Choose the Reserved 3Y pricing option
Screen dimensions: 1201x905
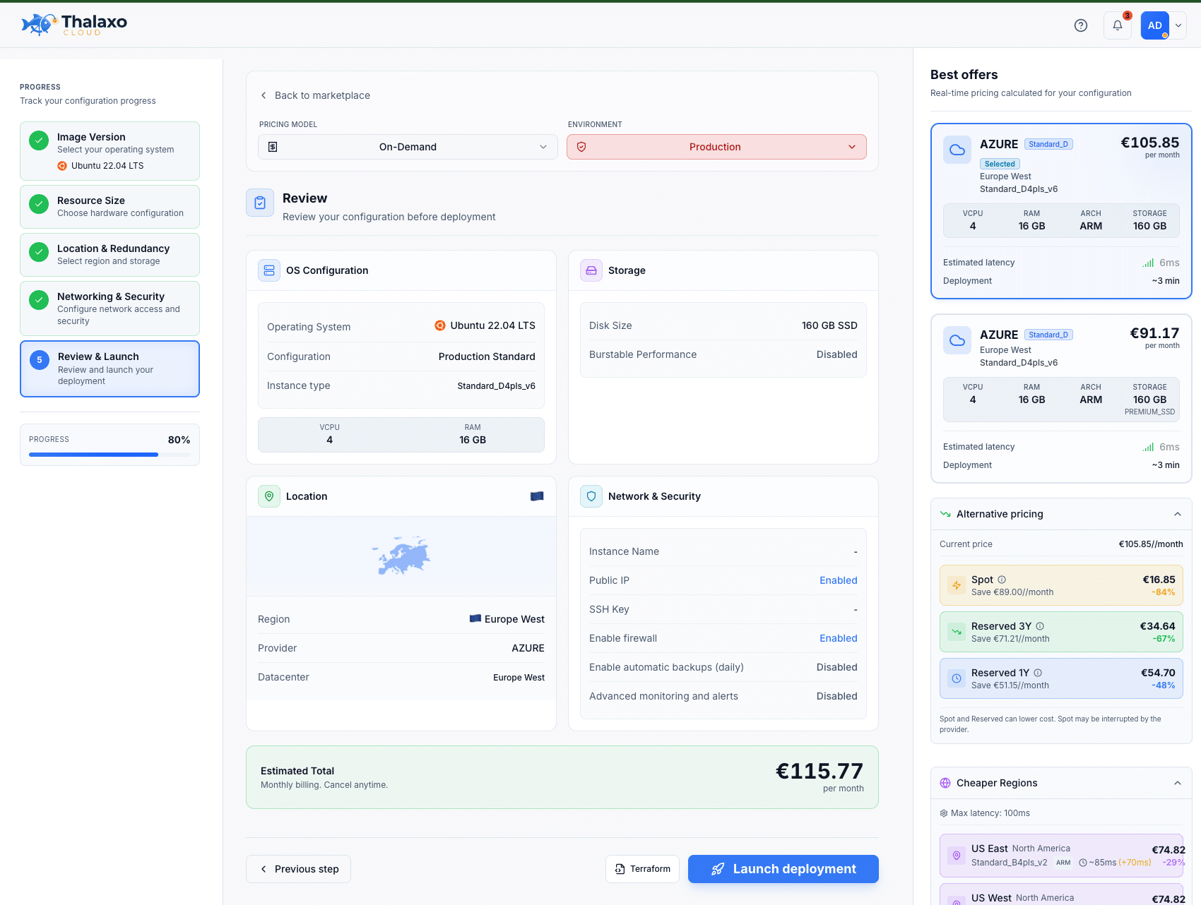[x=1061, y=632]
